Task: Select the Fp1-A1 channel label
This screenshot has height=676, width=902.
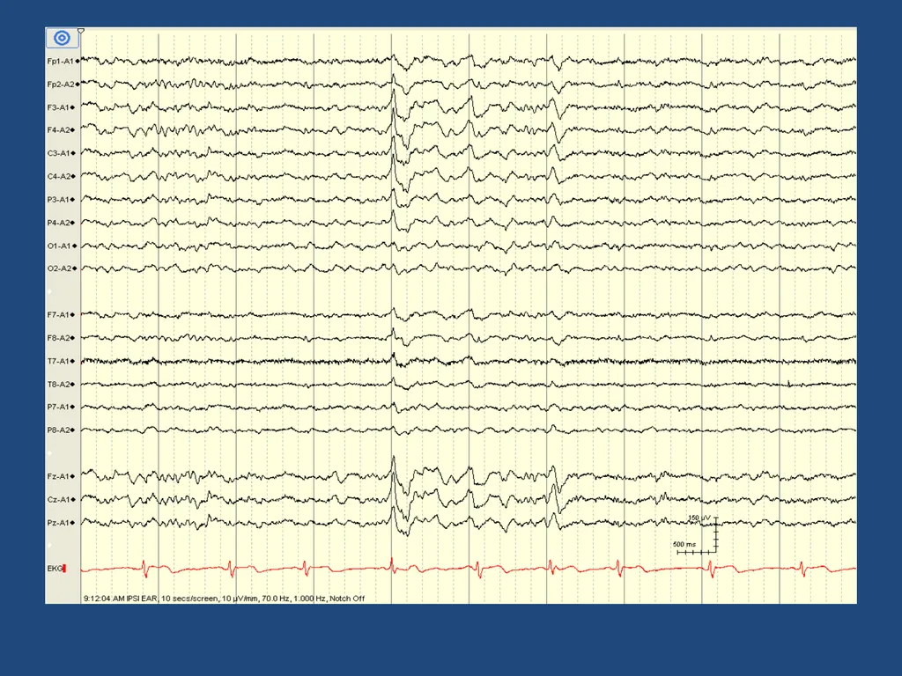Action: (61, 61)
